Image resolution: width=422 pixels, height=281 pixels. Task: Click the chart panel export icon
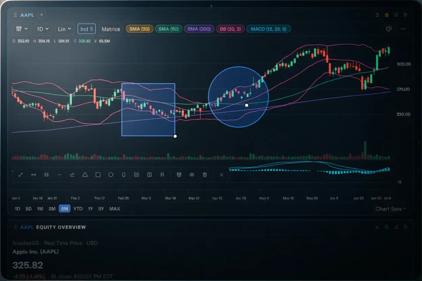point(377,15)
